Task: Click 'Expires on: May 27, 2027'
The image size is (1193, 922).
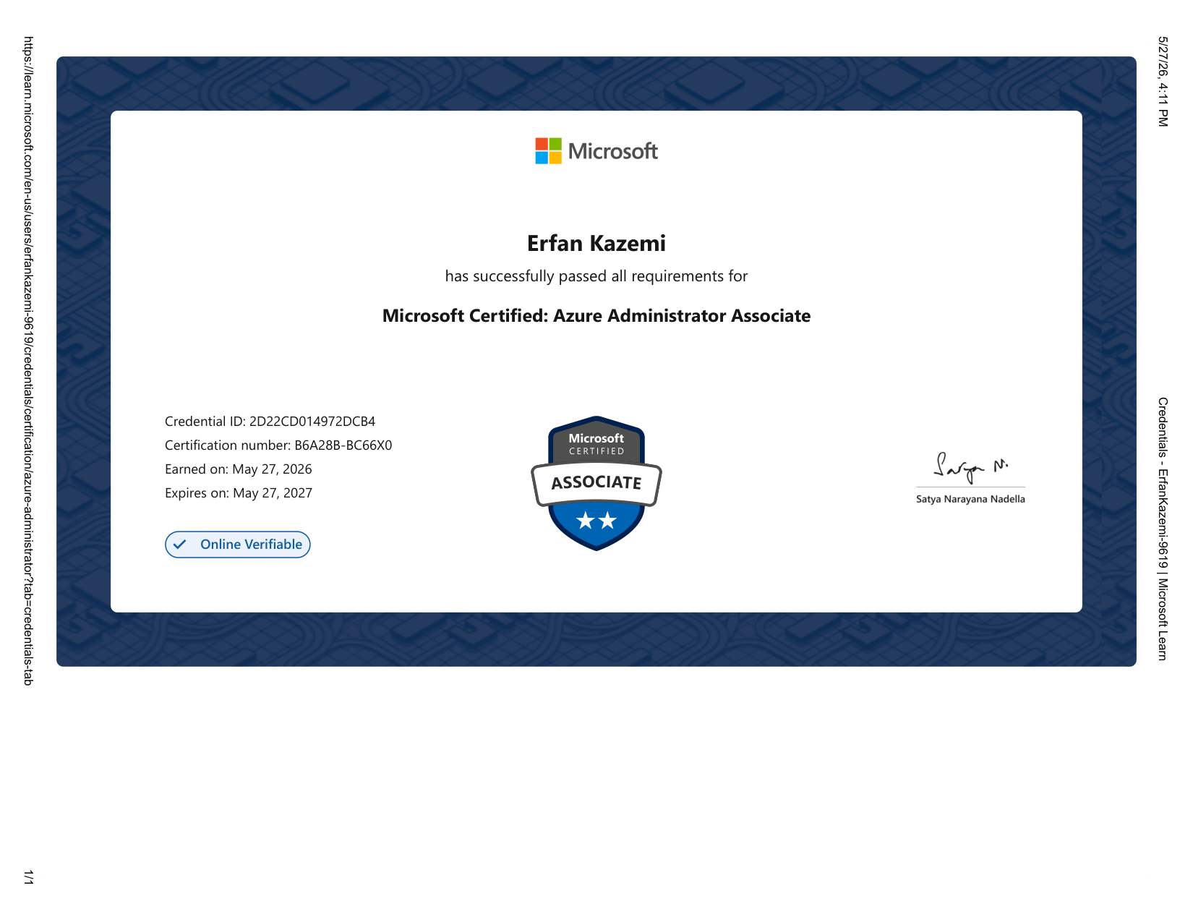Action: [239, 493]
